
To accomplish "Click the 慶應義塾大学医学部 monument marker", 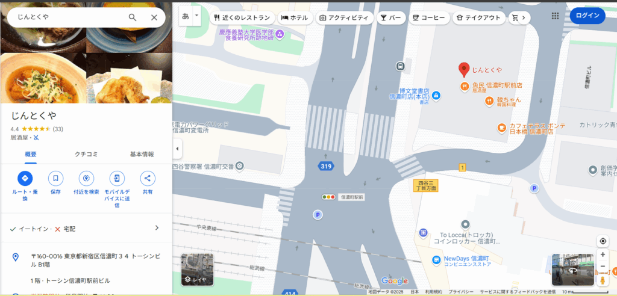I will [280, 34].
